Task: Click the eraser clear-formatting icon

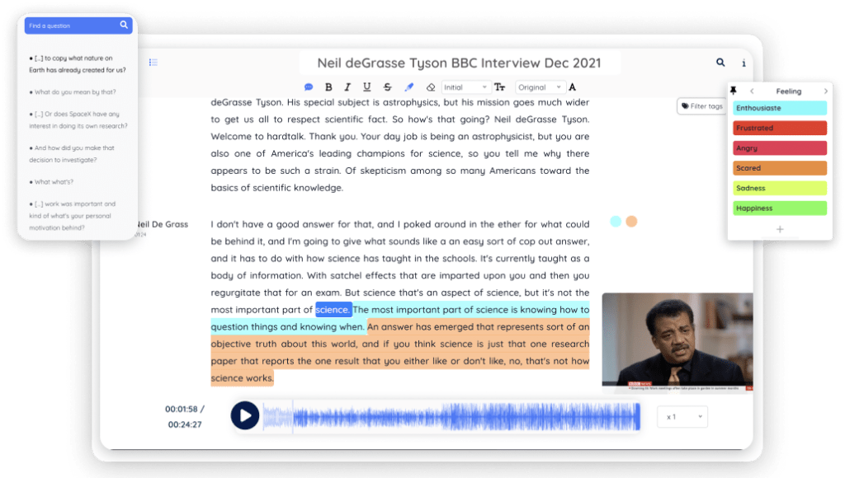Action: pyautogui.click(x=430, y=87)
